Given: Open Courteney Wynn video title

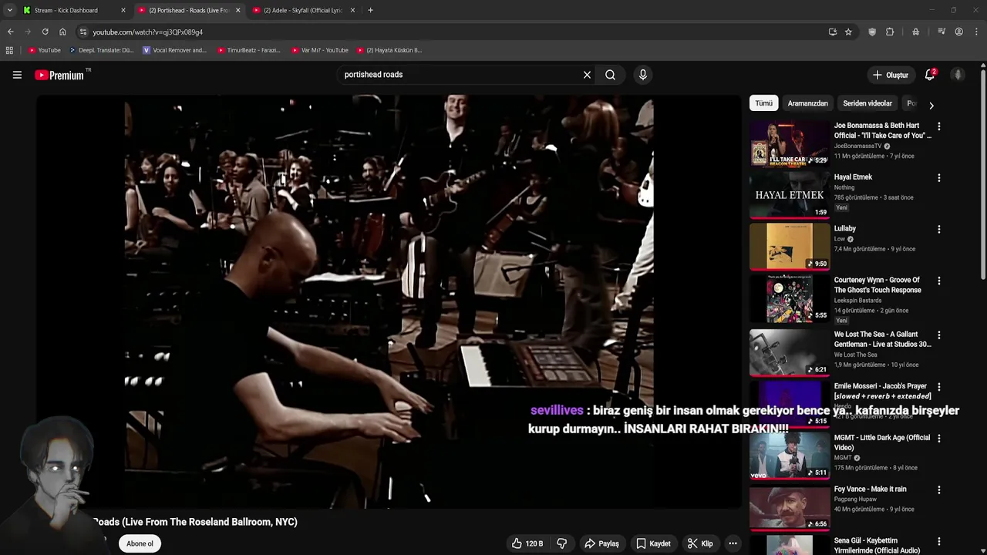Looking at the screenshot, I should tap(878, 285).
